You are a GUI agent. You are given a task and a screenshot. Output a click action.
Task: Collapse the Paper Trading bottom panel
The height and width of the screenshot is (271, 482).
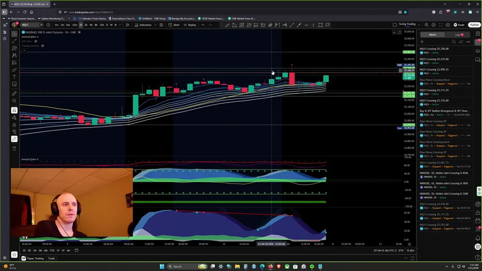pyautogui.click(x=406, y=258)
